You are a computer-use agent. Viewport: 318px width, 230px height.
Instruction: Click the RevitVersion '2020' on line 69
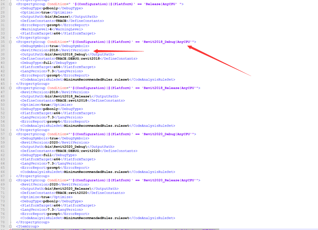[x=54, y=185]
